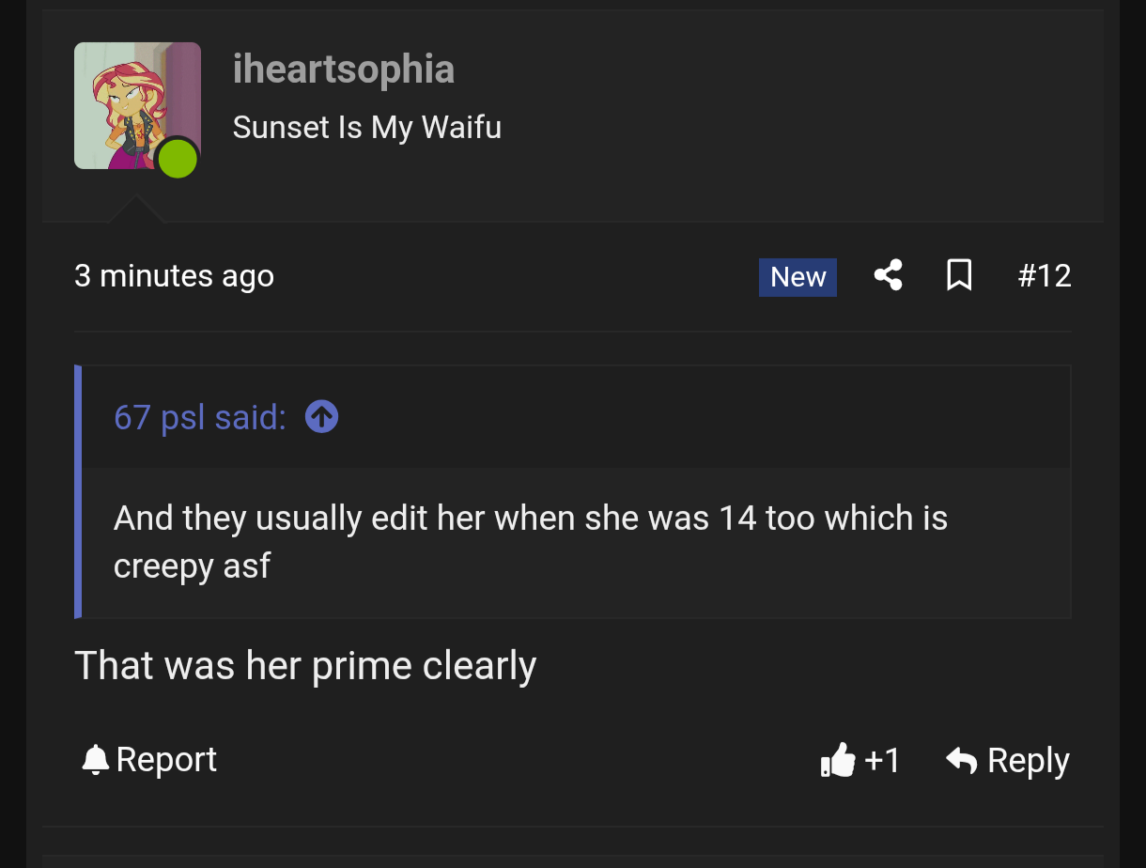Image resolution: width=1146 pixels, height=868 pixels.
Task: Open the iheartsophia username profile link
Action: coord(344,70)
